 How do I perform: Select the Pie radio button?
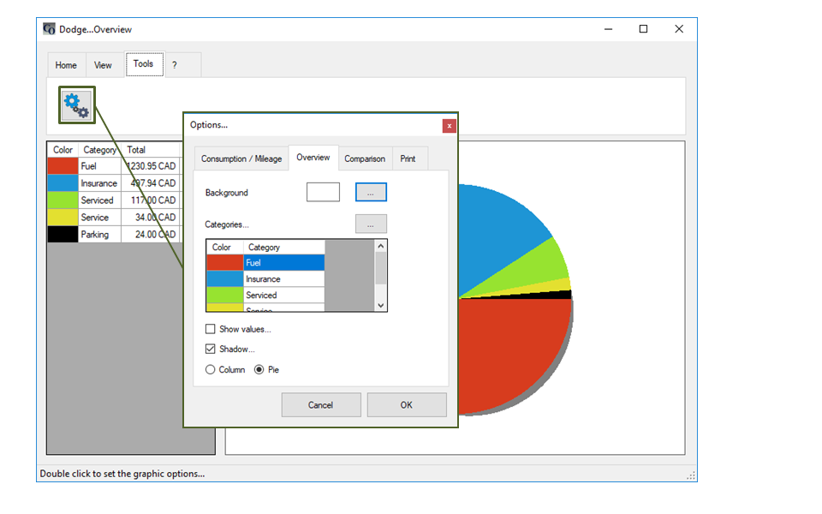(259, 370)
